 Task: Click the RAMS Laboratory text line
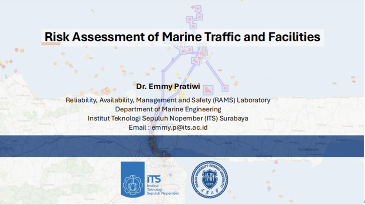pyautogui.click(x=168, y=100)
